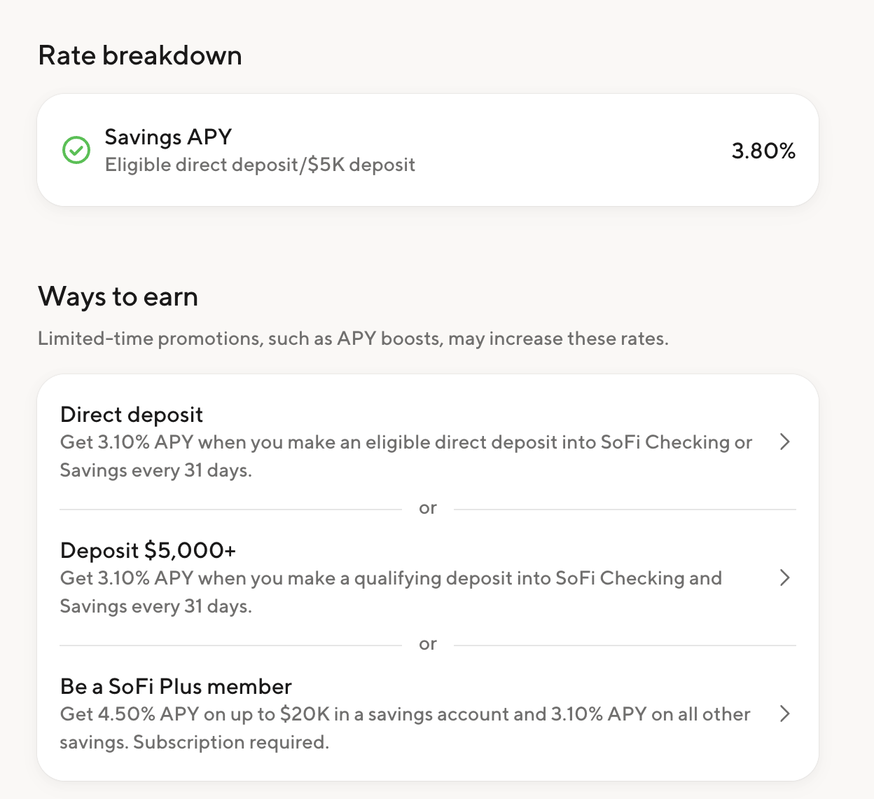Screen dimensions: 874x799
Task: Select the 3.80% rate value
Action: pos(763,151)
